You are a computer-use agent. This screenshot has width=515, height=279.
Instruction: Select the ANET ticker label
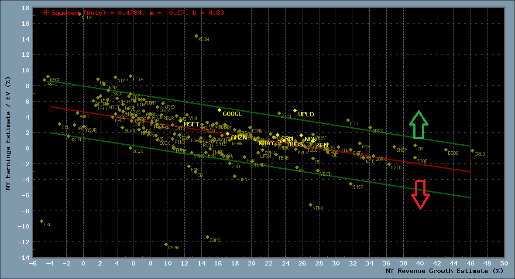85,116
